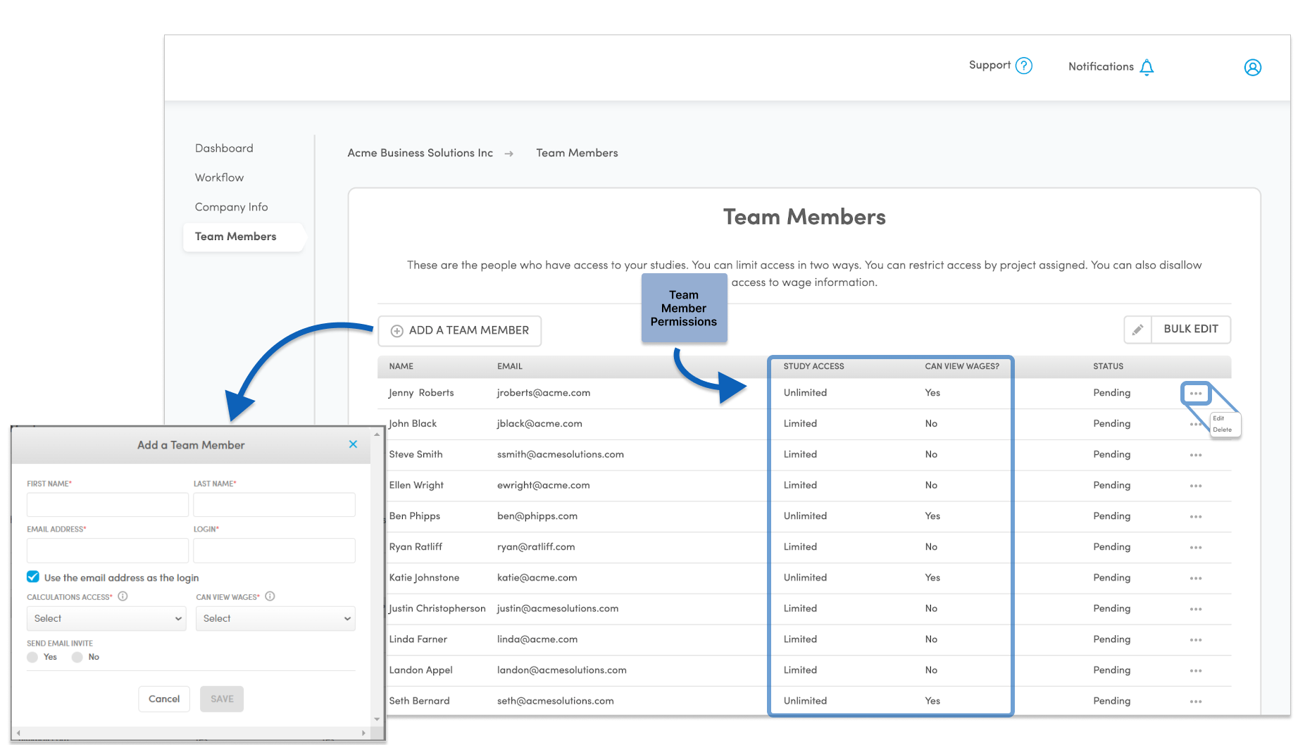Click the Save button in the dialog

(222, 699)
